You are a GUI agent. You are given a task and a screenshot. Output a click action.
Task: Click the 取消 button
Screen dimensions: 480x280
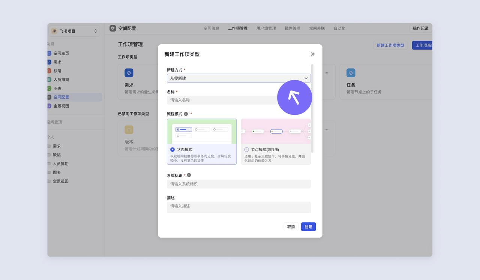pos(291,227)
